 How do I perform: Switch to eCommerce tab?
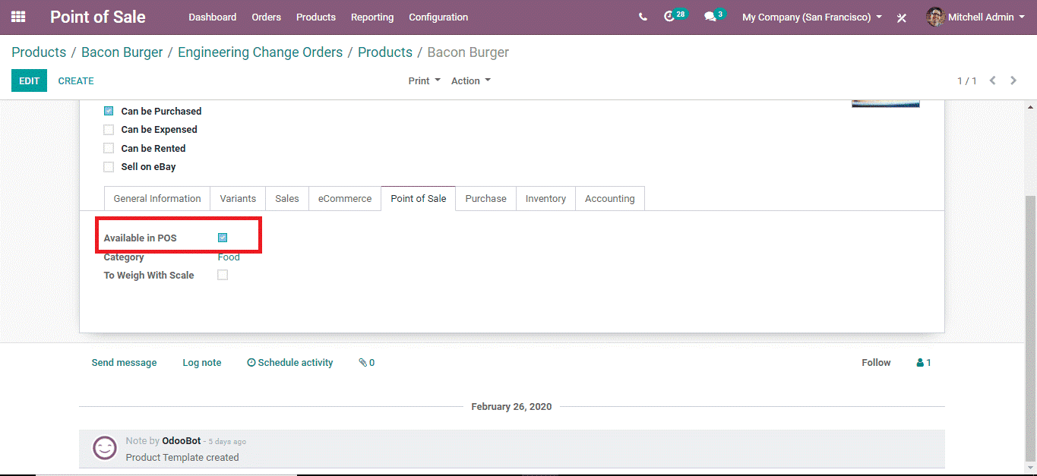click(345, 198)
